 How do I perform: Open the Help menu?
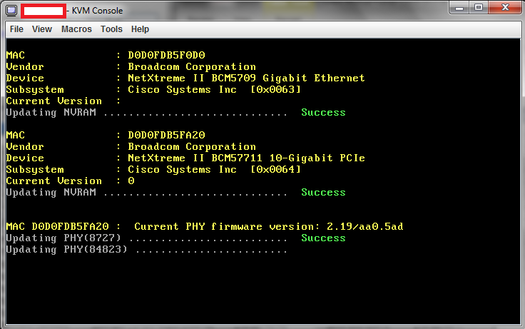(x=141, y=29)
